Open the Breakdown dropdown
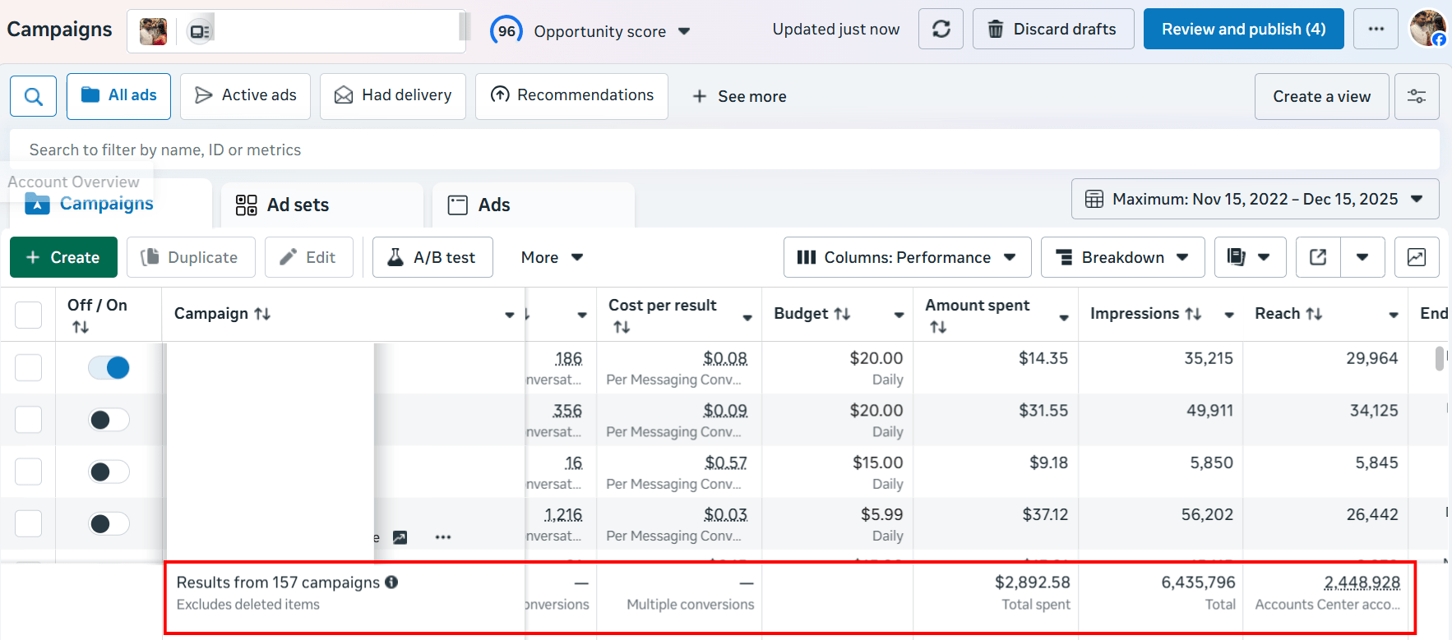This screenshot has height=640, width=1452. [x=1122, y=258]
